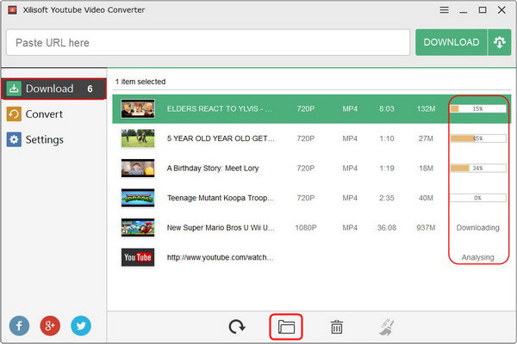Select Teenage Mutant Koopa Troop title
This screenshot has height=344, width=517.
coord(221,198)
